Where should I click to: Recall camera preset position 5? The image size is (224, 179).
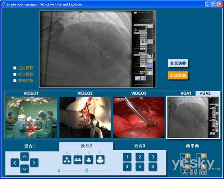click(140, 166)
